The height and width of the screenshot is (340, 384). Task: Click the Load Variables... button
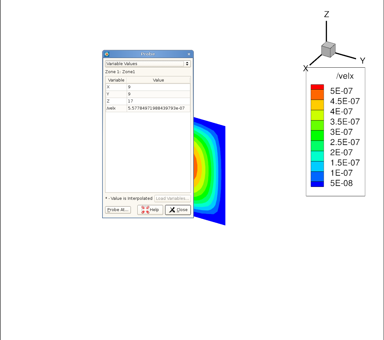click(172, 199)
